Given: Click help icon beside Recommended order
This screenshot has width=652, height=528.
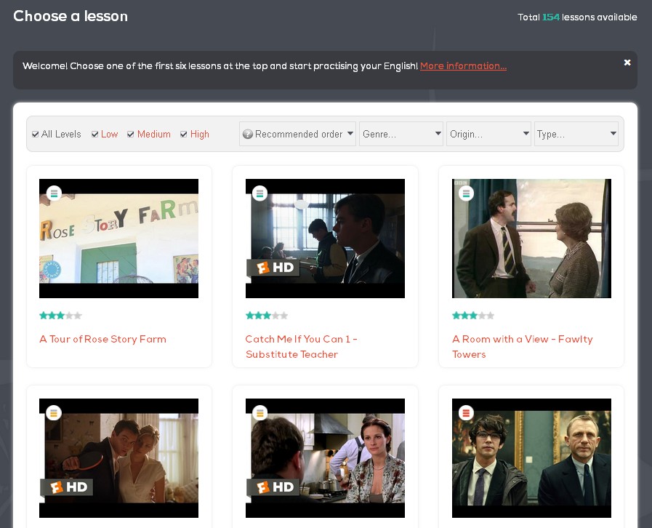Looking at the screenshot, I should pos(248,135).
